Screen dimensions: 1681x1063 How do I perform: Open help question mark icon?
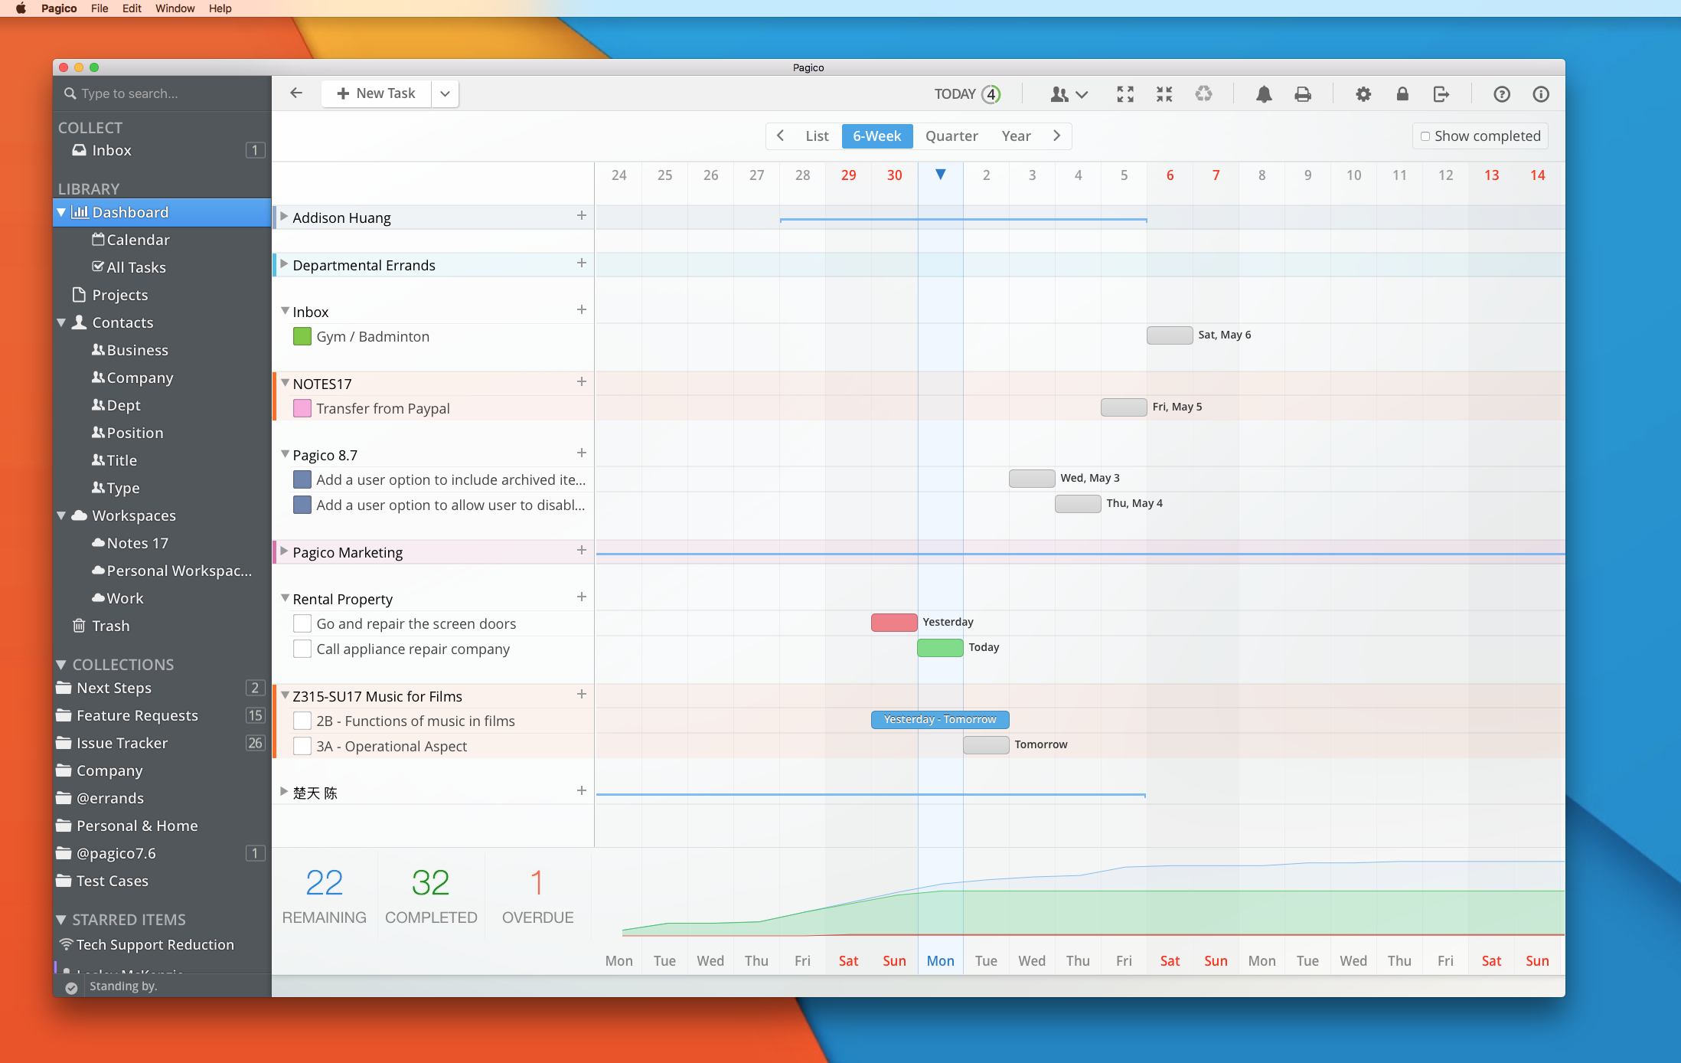1502,94
